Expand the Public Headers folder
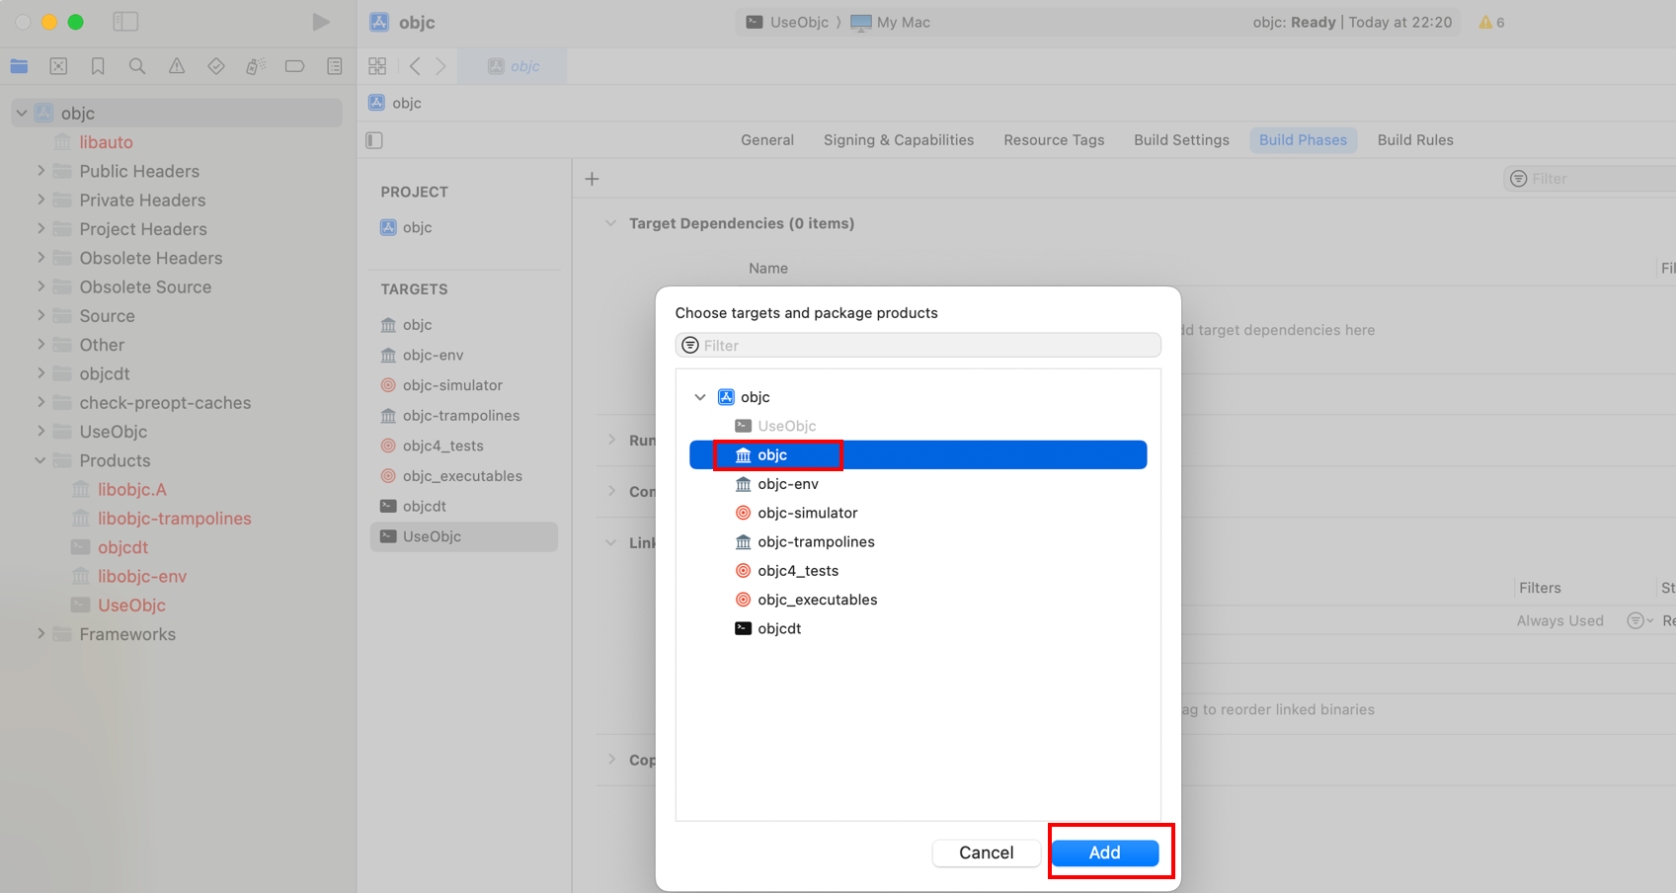Screen dimensions: 1676x893 pyautogui.click(x=40, y=171)
